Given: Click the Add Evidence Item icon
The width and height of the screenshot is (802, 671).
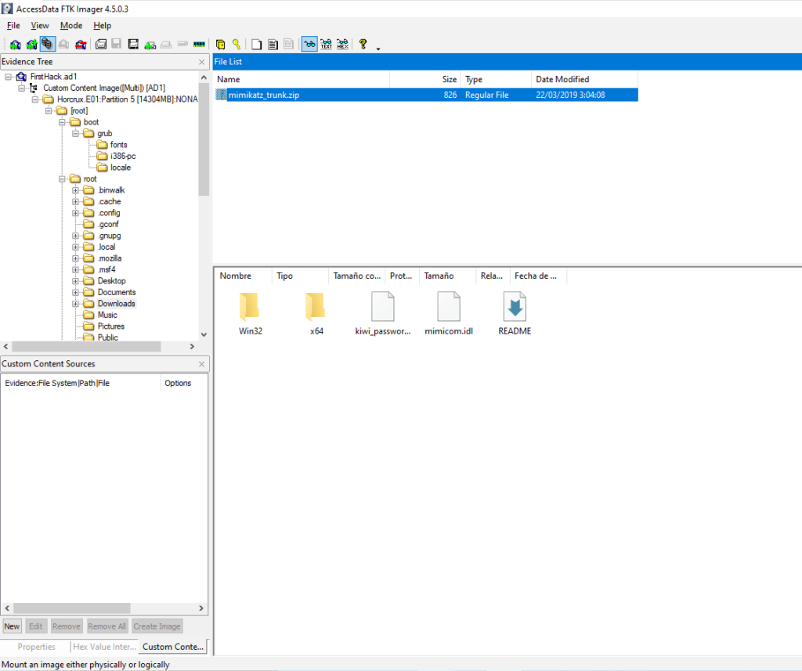Looking at the screenshot, I should pyautogui.click(x=15, y=44).
